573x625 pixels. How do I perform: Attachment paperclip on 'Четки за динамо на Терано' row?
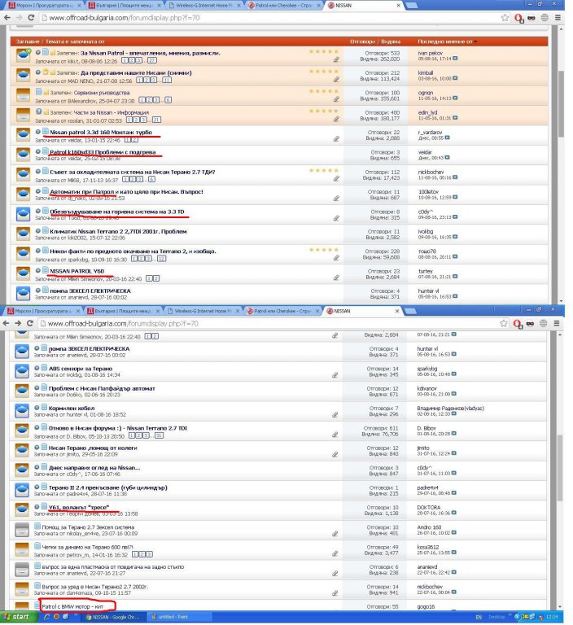click(335, 553)
